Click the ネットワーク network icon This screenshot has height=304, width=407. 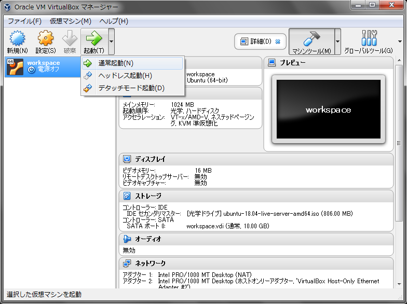(x=127, y=264)
